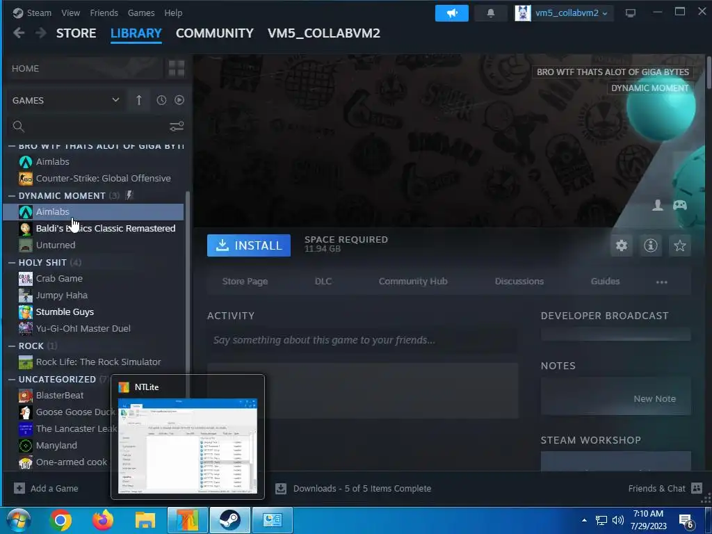
Task: Open game settings gear icon
Action: tap(621, 245)
